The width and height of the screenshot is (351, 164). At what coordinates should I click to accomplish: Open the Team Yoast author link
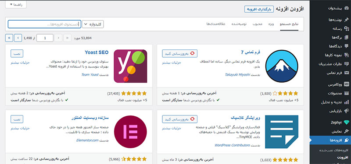click(x=90, y=75)
